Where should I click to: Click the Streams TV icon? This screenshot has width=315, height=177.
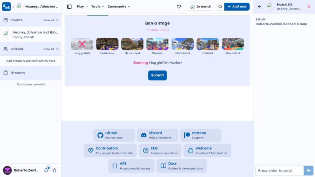(6, 73)
